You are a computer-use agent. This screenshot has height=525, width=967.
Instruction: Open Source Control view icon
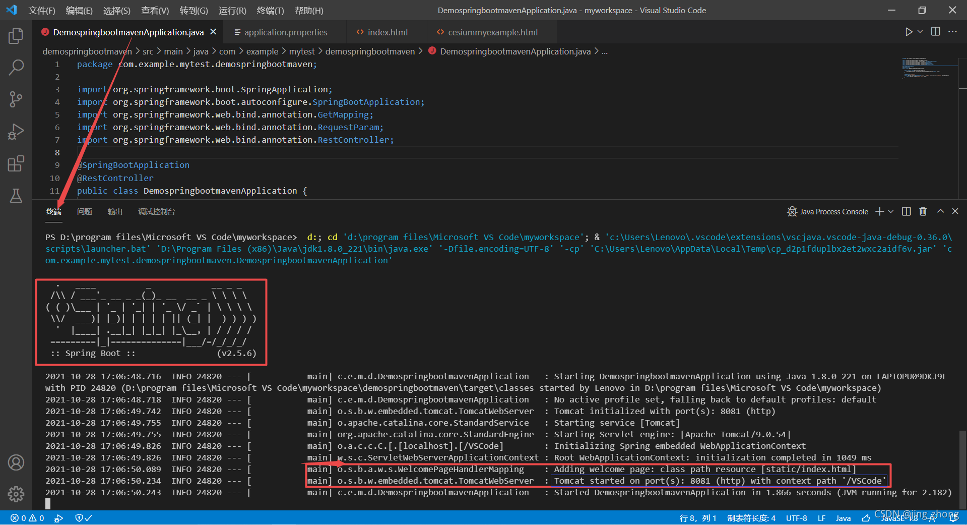click(16, 99)
